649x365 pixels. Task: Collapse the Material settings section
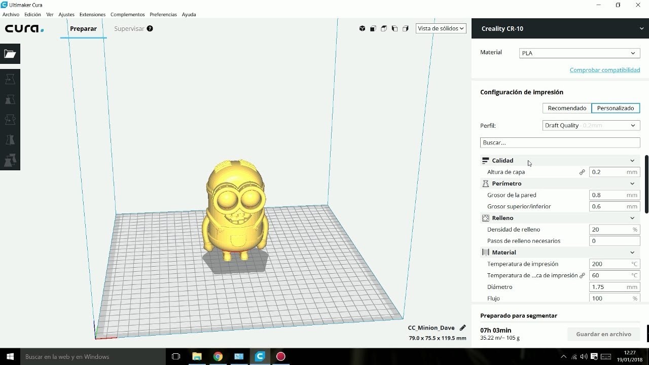point(632,252)
